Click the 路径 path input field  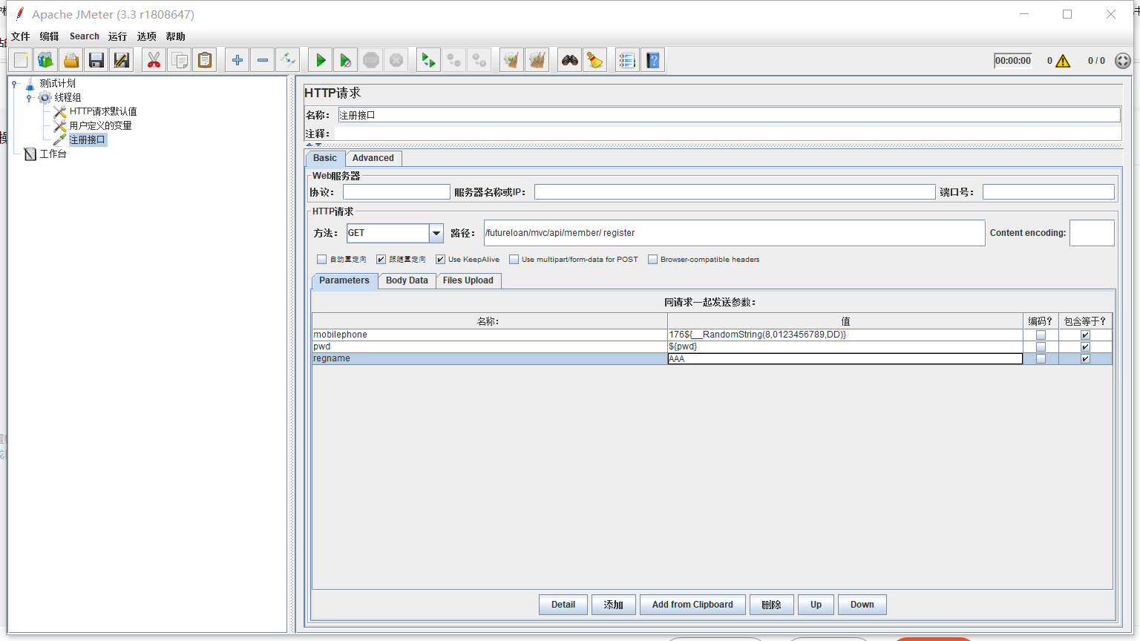pos(734,233)
